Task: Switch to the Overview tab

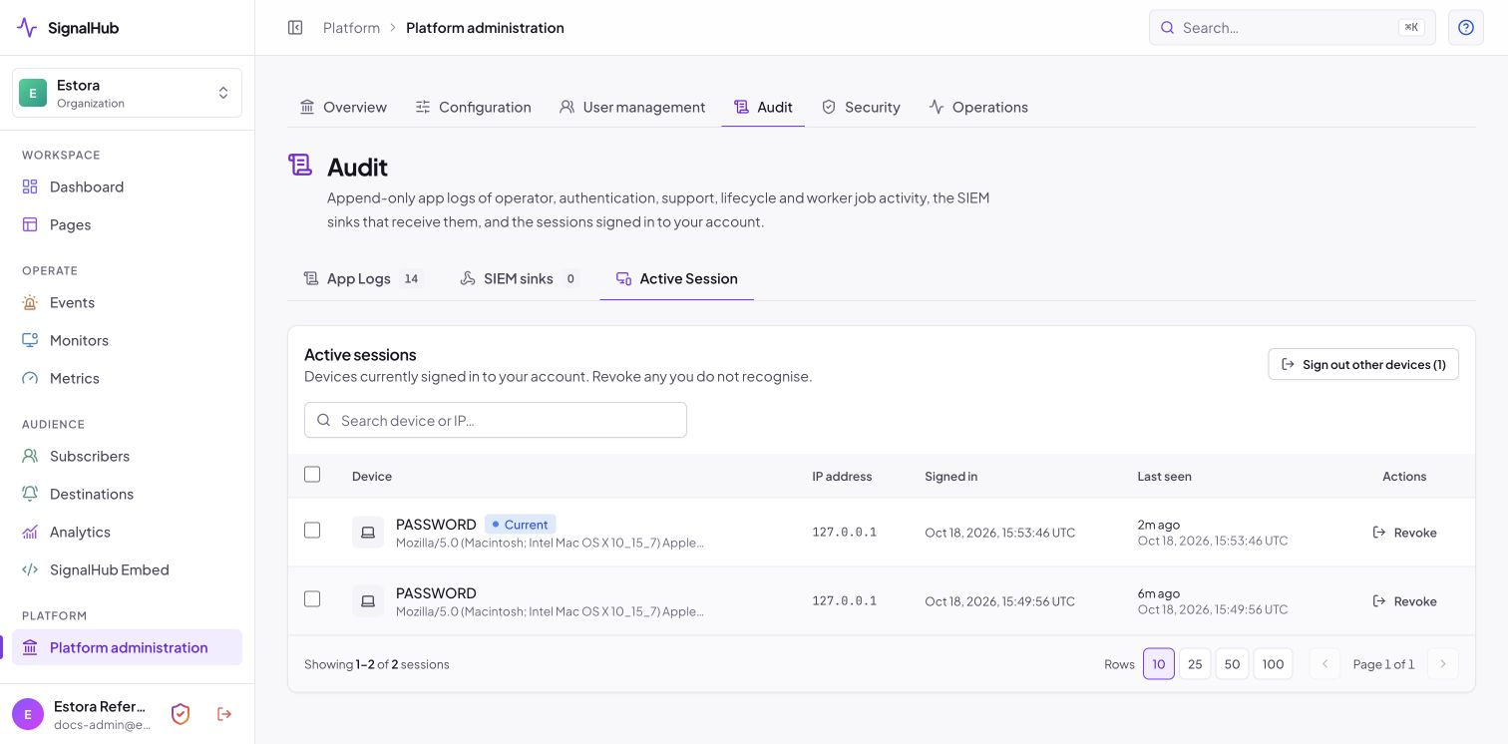Action: 343,107
